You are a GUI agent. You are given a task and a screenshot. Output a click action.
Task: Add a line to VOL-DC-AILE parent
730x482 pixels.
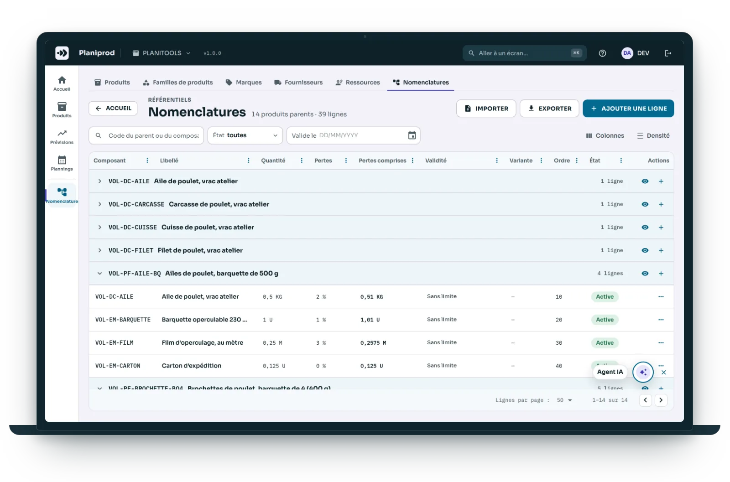coord(661,181)
